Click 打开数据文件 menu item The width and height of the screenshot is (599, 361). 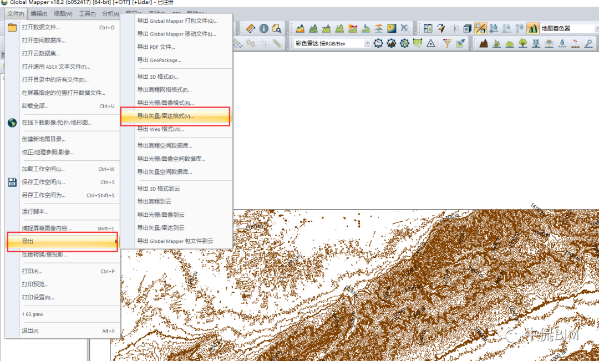point(62,28)
